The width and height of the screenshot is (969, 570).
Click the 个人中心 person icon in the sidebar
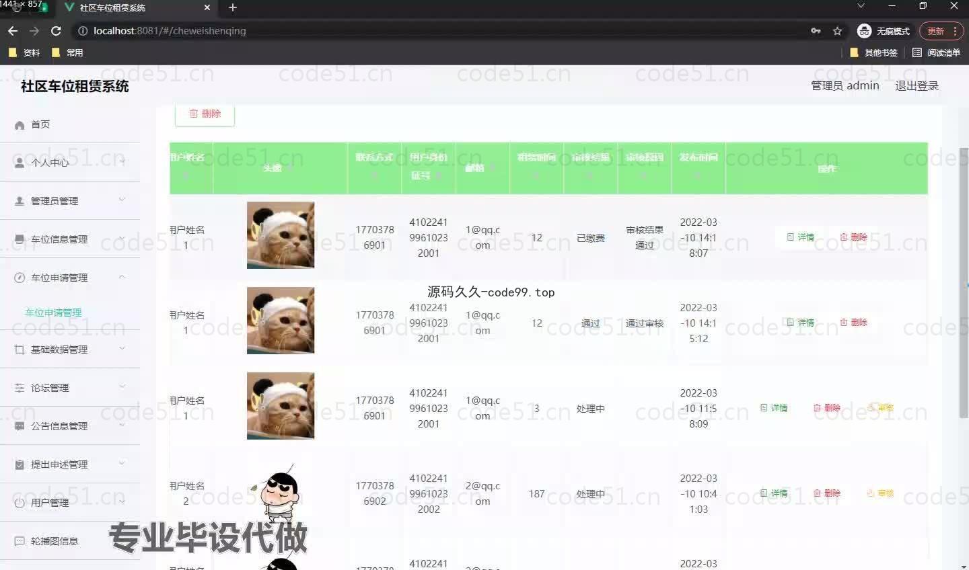[x=20, y=163]
